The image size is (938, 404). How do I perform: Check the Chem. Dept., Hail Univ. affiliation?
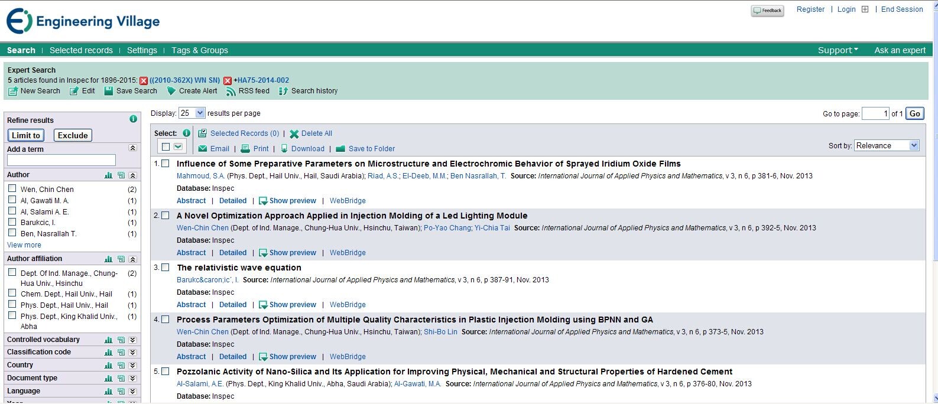click(12, 293)
